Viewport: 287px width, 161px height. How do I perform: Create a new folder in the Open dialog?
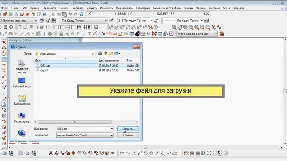(x=111, y=54)
